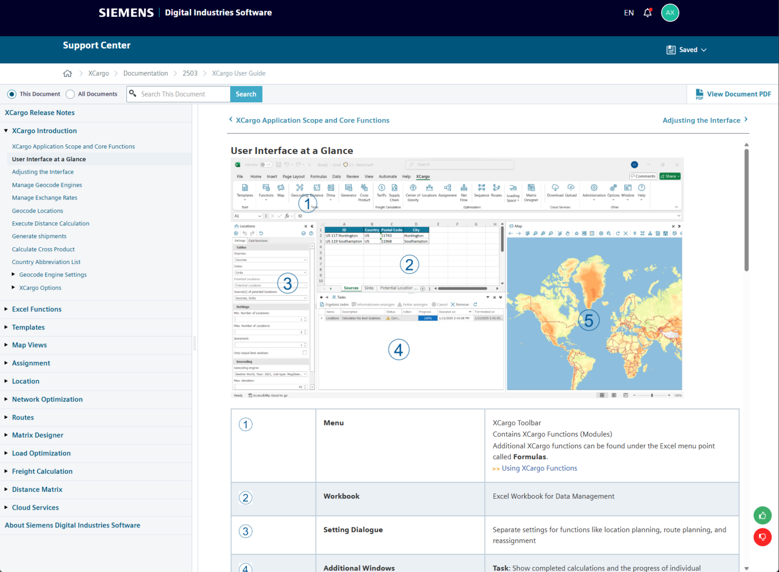Click the search magnifier icon
This screenshot has height=572, width=779.
[132, 94]
